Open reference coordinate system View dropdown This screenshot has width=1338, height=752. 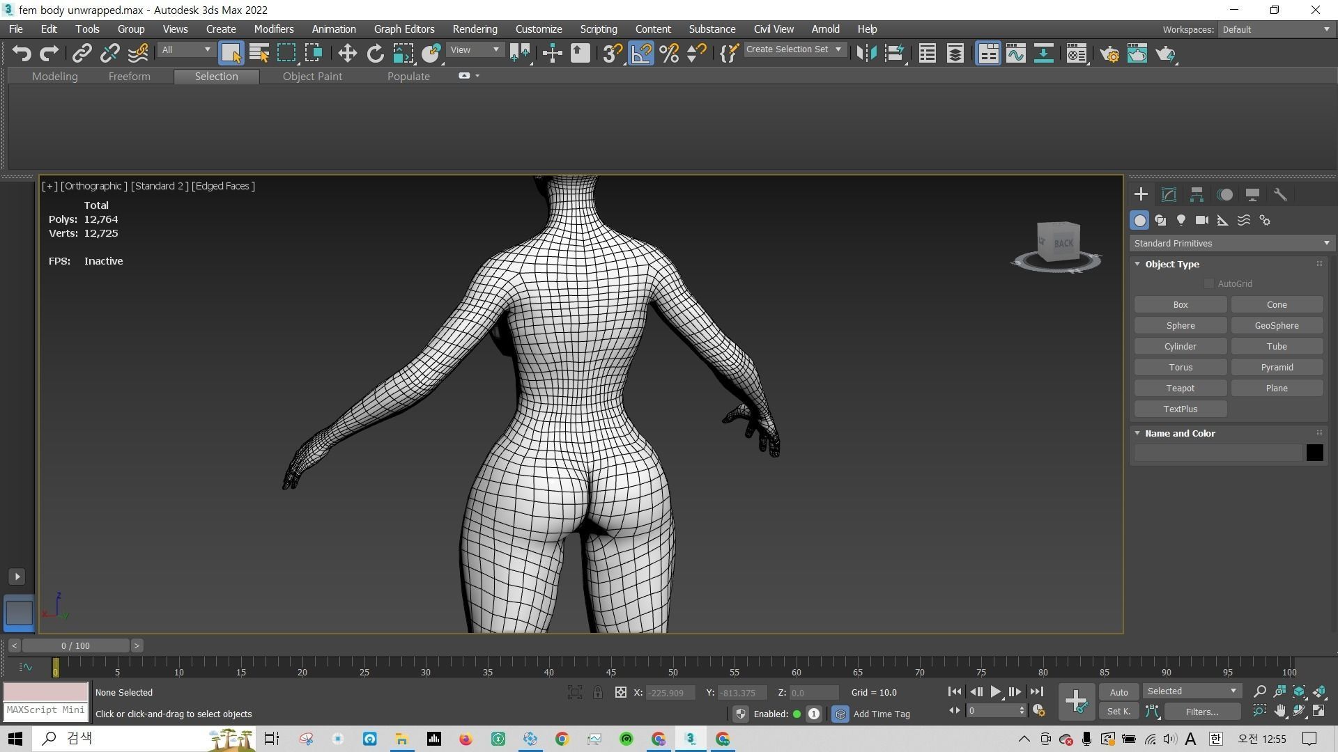475,50
